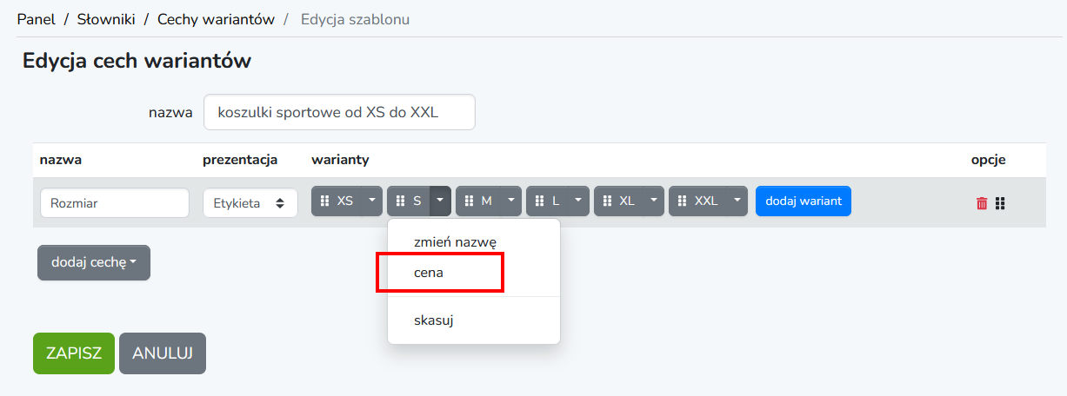Open the Cechy wariantów breadcrumb link

[x=216, y=19]
